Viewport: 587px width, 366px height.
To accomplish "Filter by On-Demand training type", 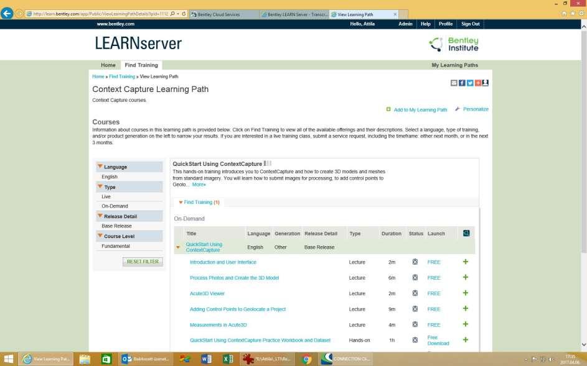I will tap(115, 206).
